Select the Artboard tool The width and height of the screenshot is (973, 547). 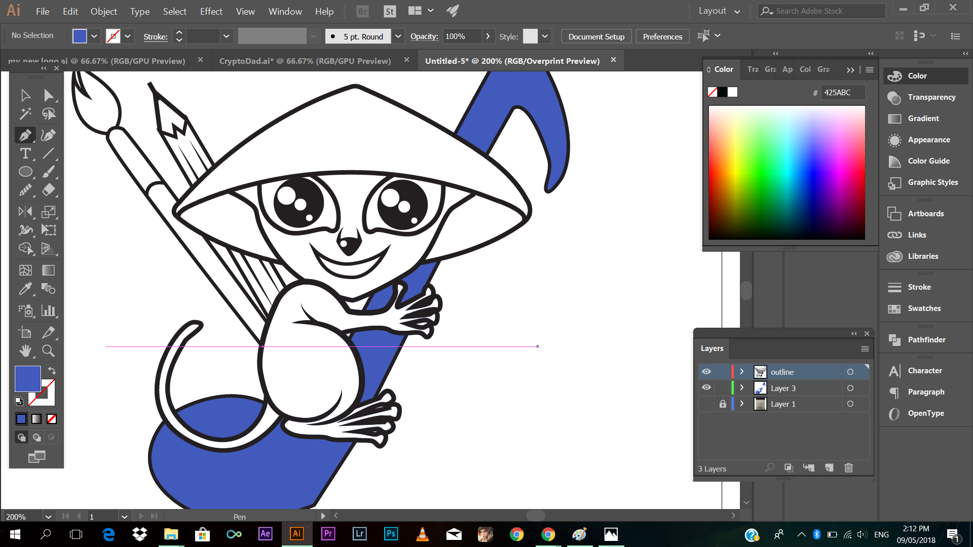25,332
